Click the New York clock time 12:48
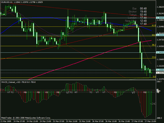Viewport: 164px width, 123px height. (x=143, y=21)
